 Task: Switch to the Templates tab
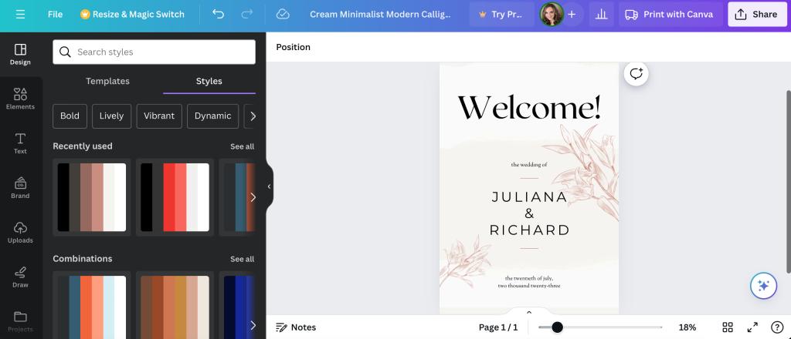click(107, 81)
